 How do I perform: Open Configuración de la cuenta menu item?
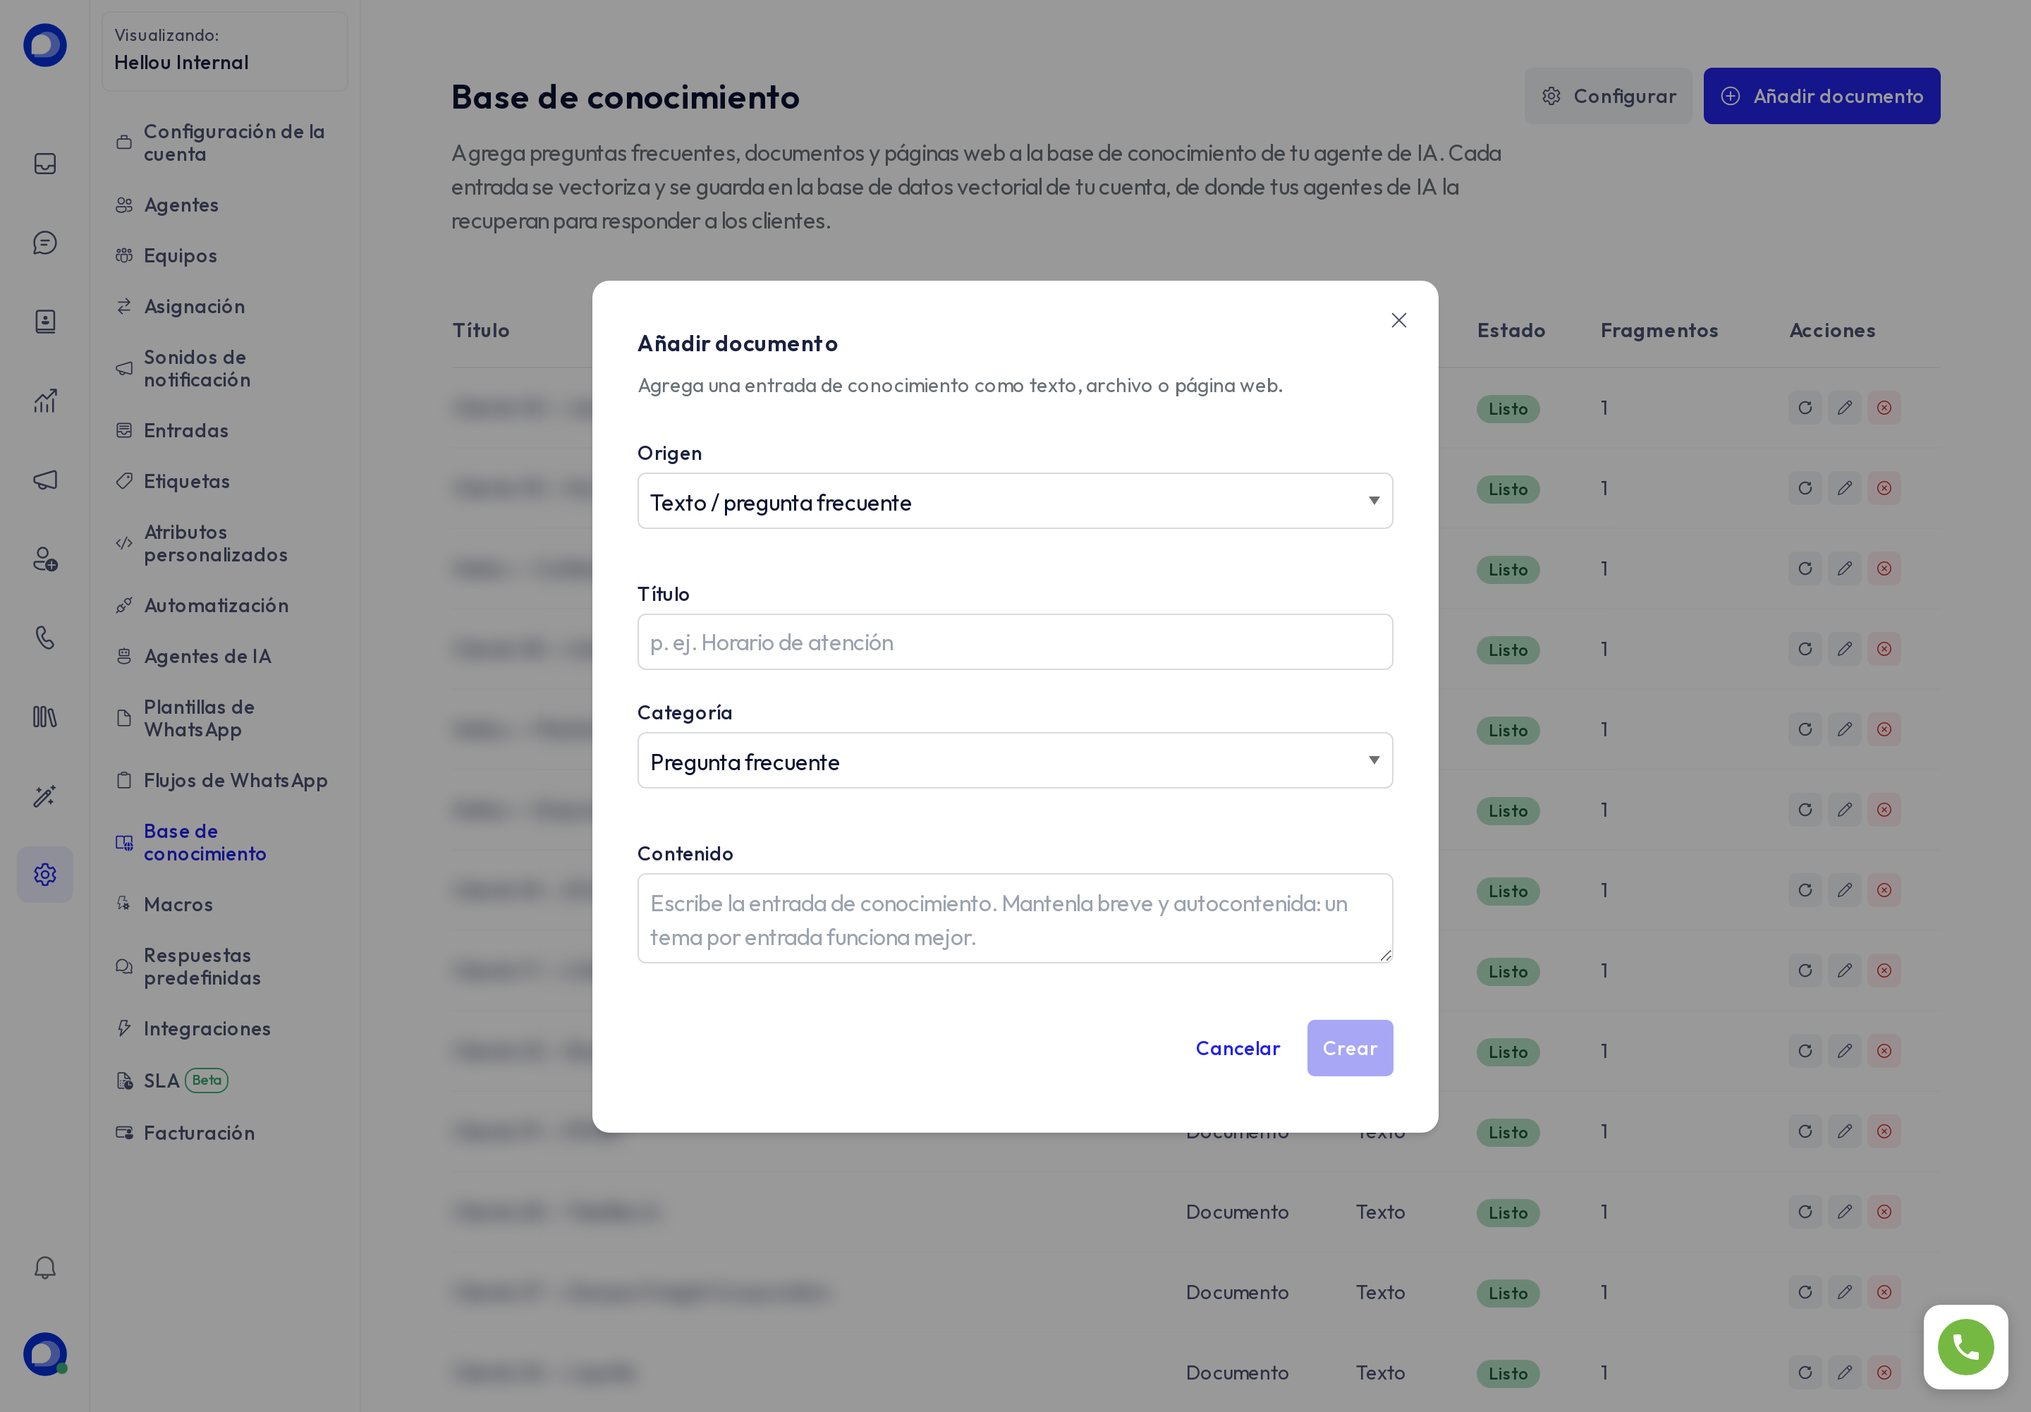[x=225, y=143]
